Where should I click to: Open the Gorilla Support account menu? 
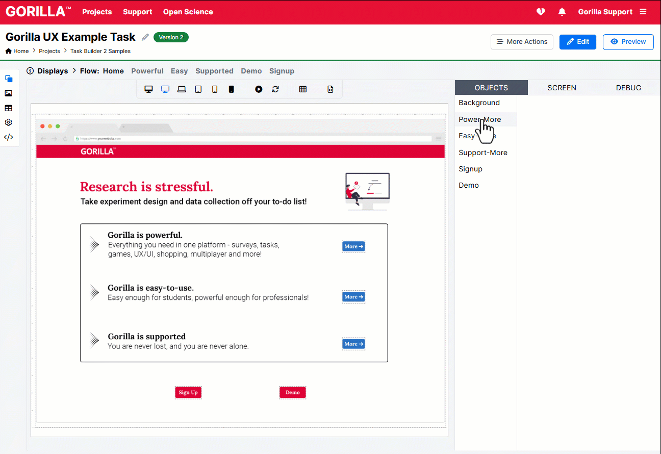(605, 12)
